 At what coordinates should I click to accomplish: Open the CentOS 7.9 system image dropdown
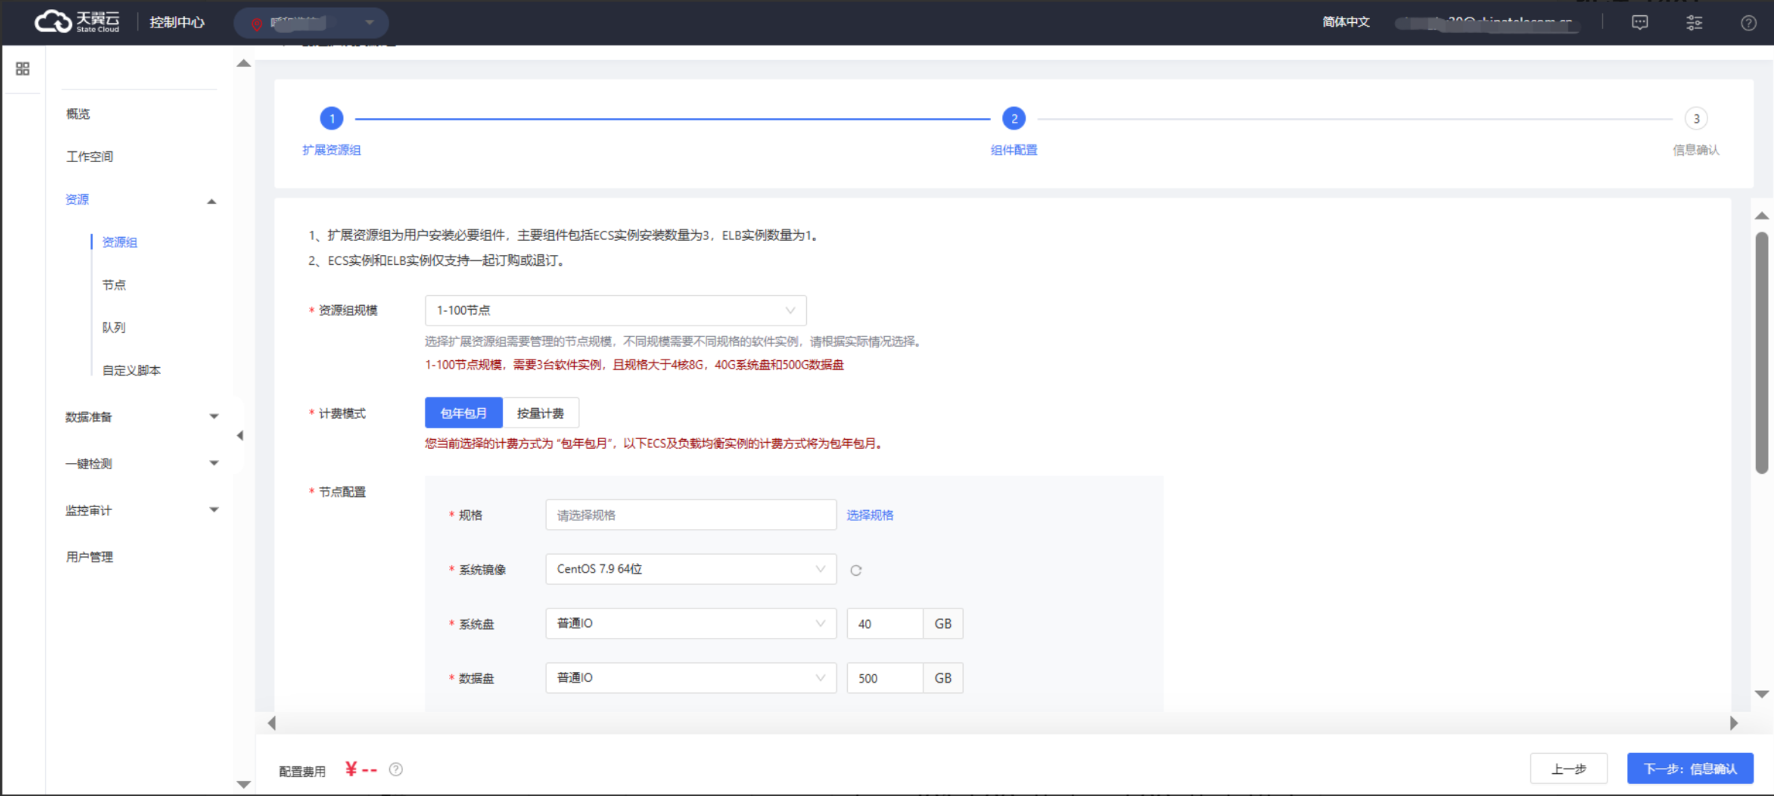tap(690, 570)
